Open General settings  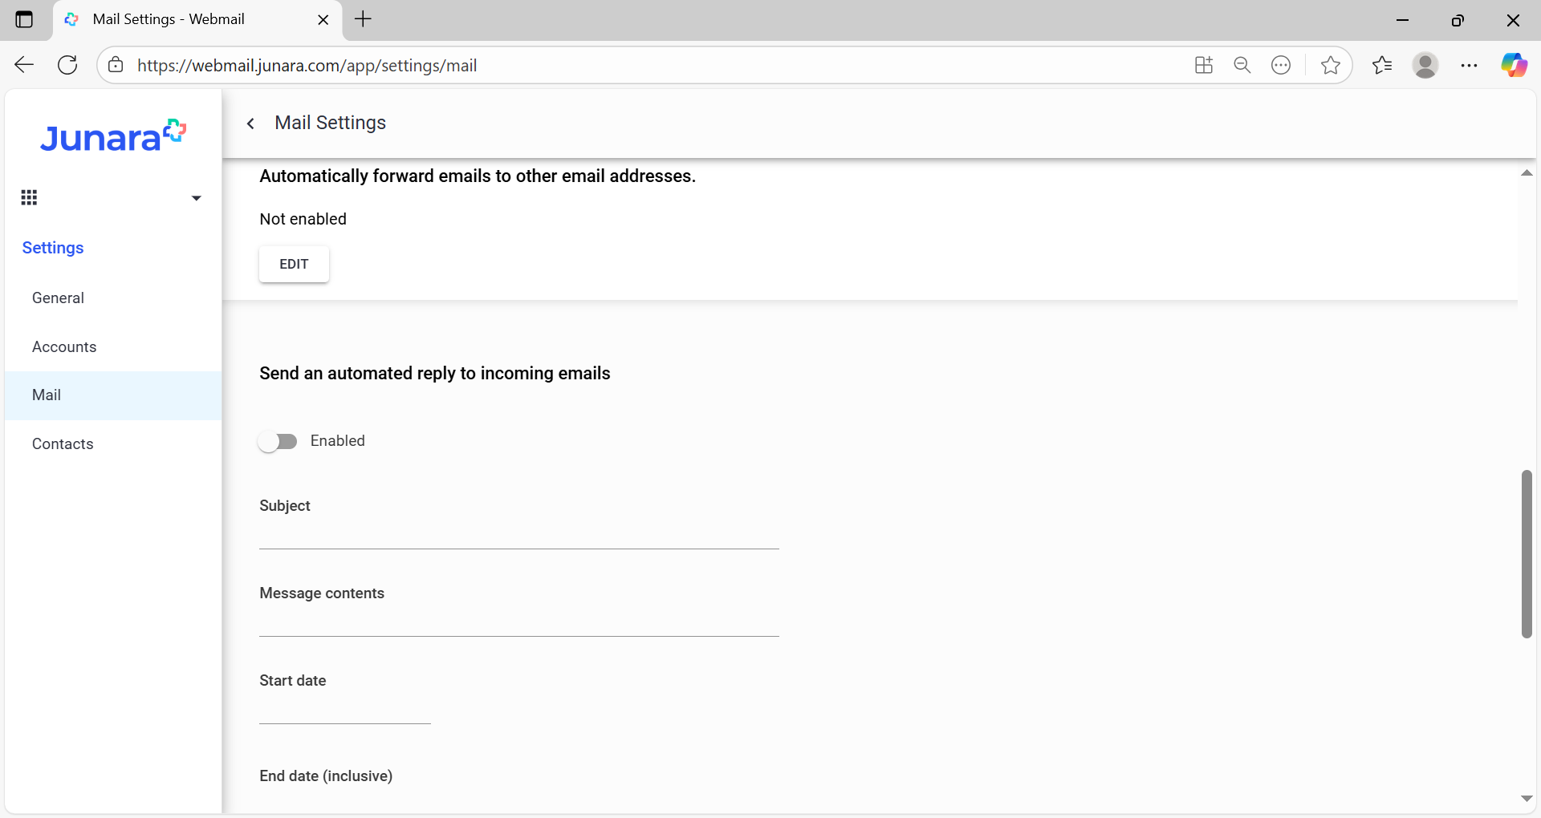[x=113, y=298]
